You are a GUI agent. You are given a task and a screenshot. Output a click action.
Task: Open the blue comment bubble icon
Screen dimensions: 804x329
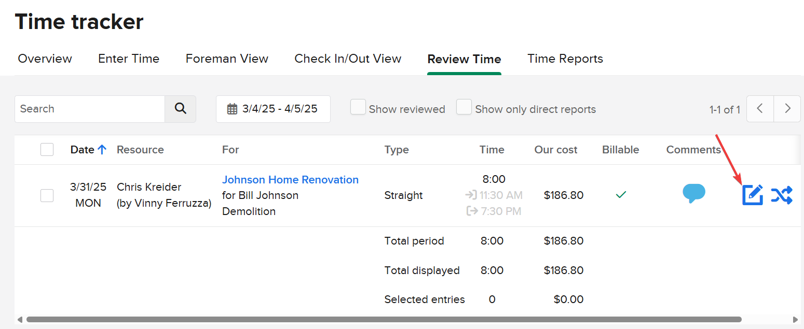[693, 193]
